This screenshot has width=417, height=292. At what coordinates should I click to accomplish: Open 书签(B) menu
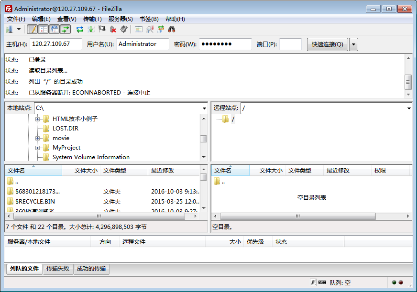149,19
